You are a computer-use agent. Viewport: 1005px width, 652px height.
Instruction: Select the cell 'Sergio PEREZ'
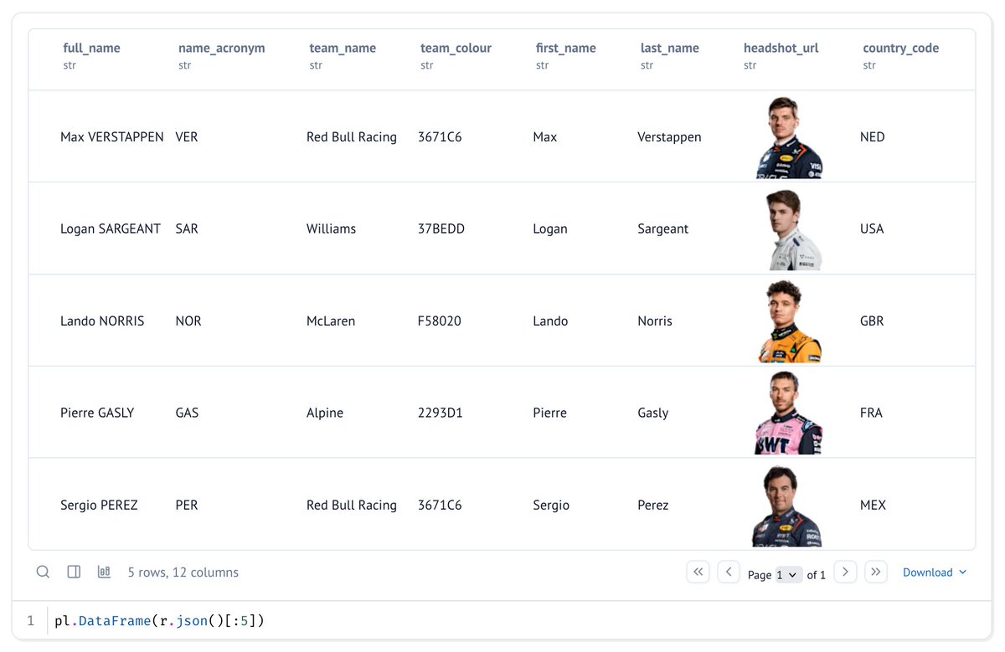click(99, 505)
